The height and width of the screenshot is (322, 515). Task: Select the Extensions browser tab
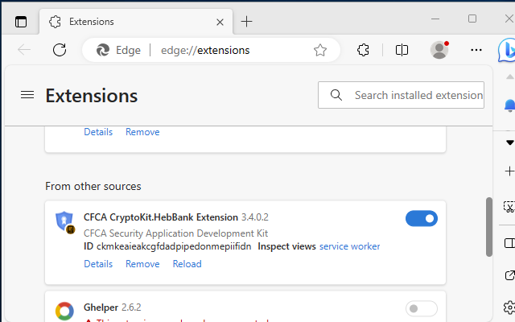pos(129,22)
